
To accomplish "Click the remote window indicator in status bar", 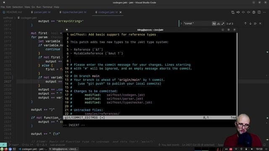I will [3, 145].
